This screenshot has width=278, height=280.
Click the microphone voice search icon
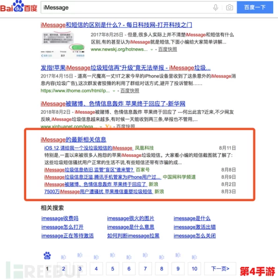coord(216,7)
